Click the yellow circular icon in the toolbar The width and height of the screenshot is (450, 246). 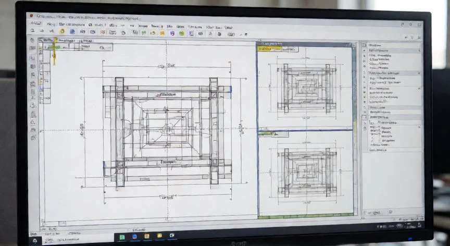point(62,32)
